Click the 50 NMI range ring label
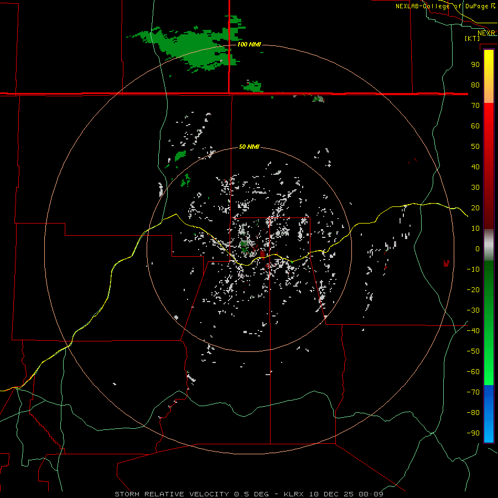Viewport: 498px width, 498px height. tap(249, 147)
